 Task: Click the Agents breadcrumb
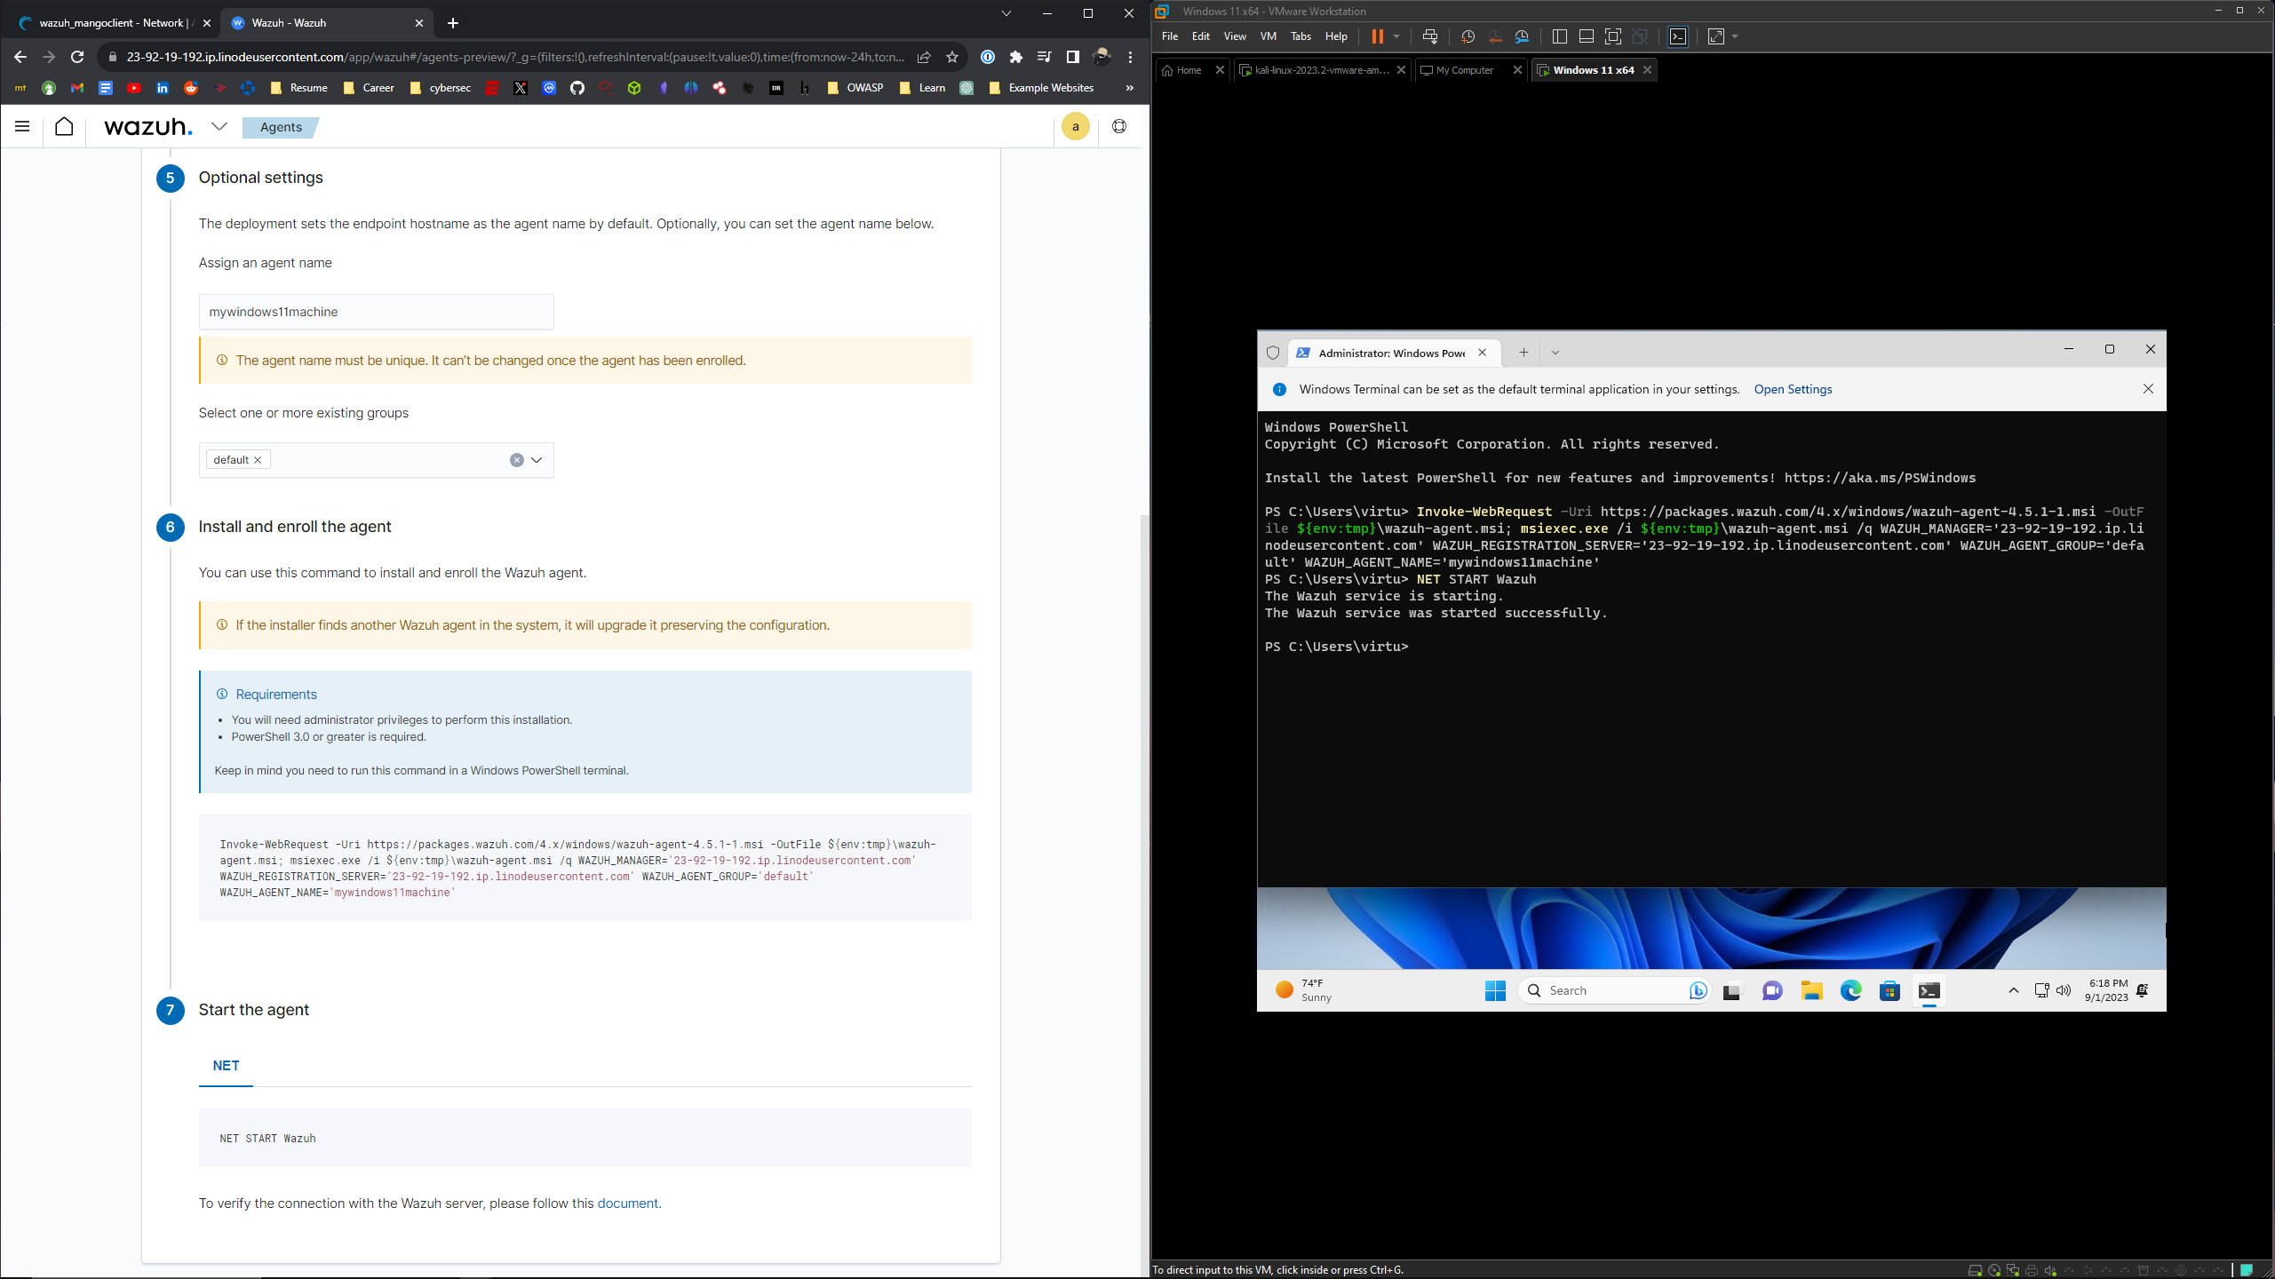pos(281,127)
